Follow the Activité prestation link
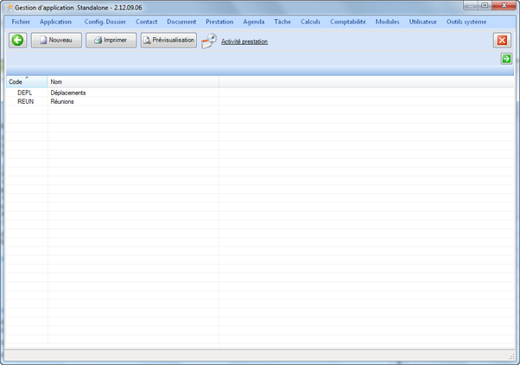The width and height of the screenshot is (520, 365). point(244,42)
